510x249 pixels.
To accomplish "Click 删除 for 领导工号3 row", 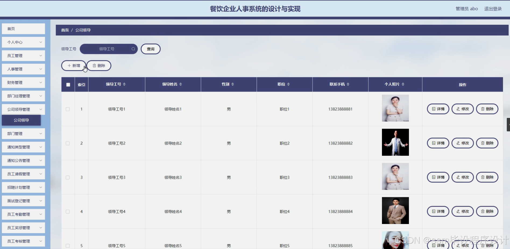I will pyautogui.click(x=487, y=177).
